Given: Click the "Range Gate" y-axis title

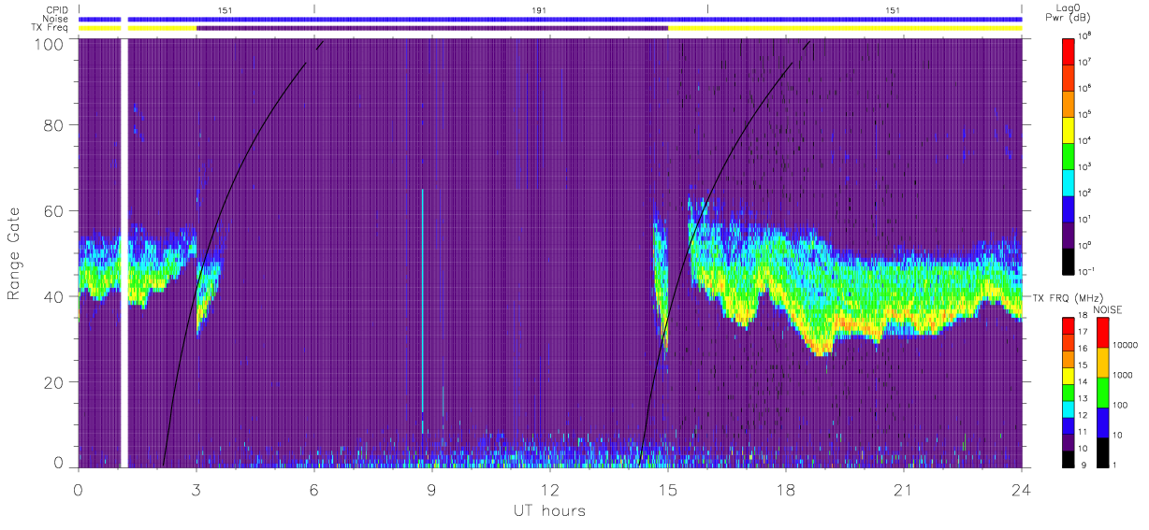Looking at the screenshot, I should click(15, 253).
